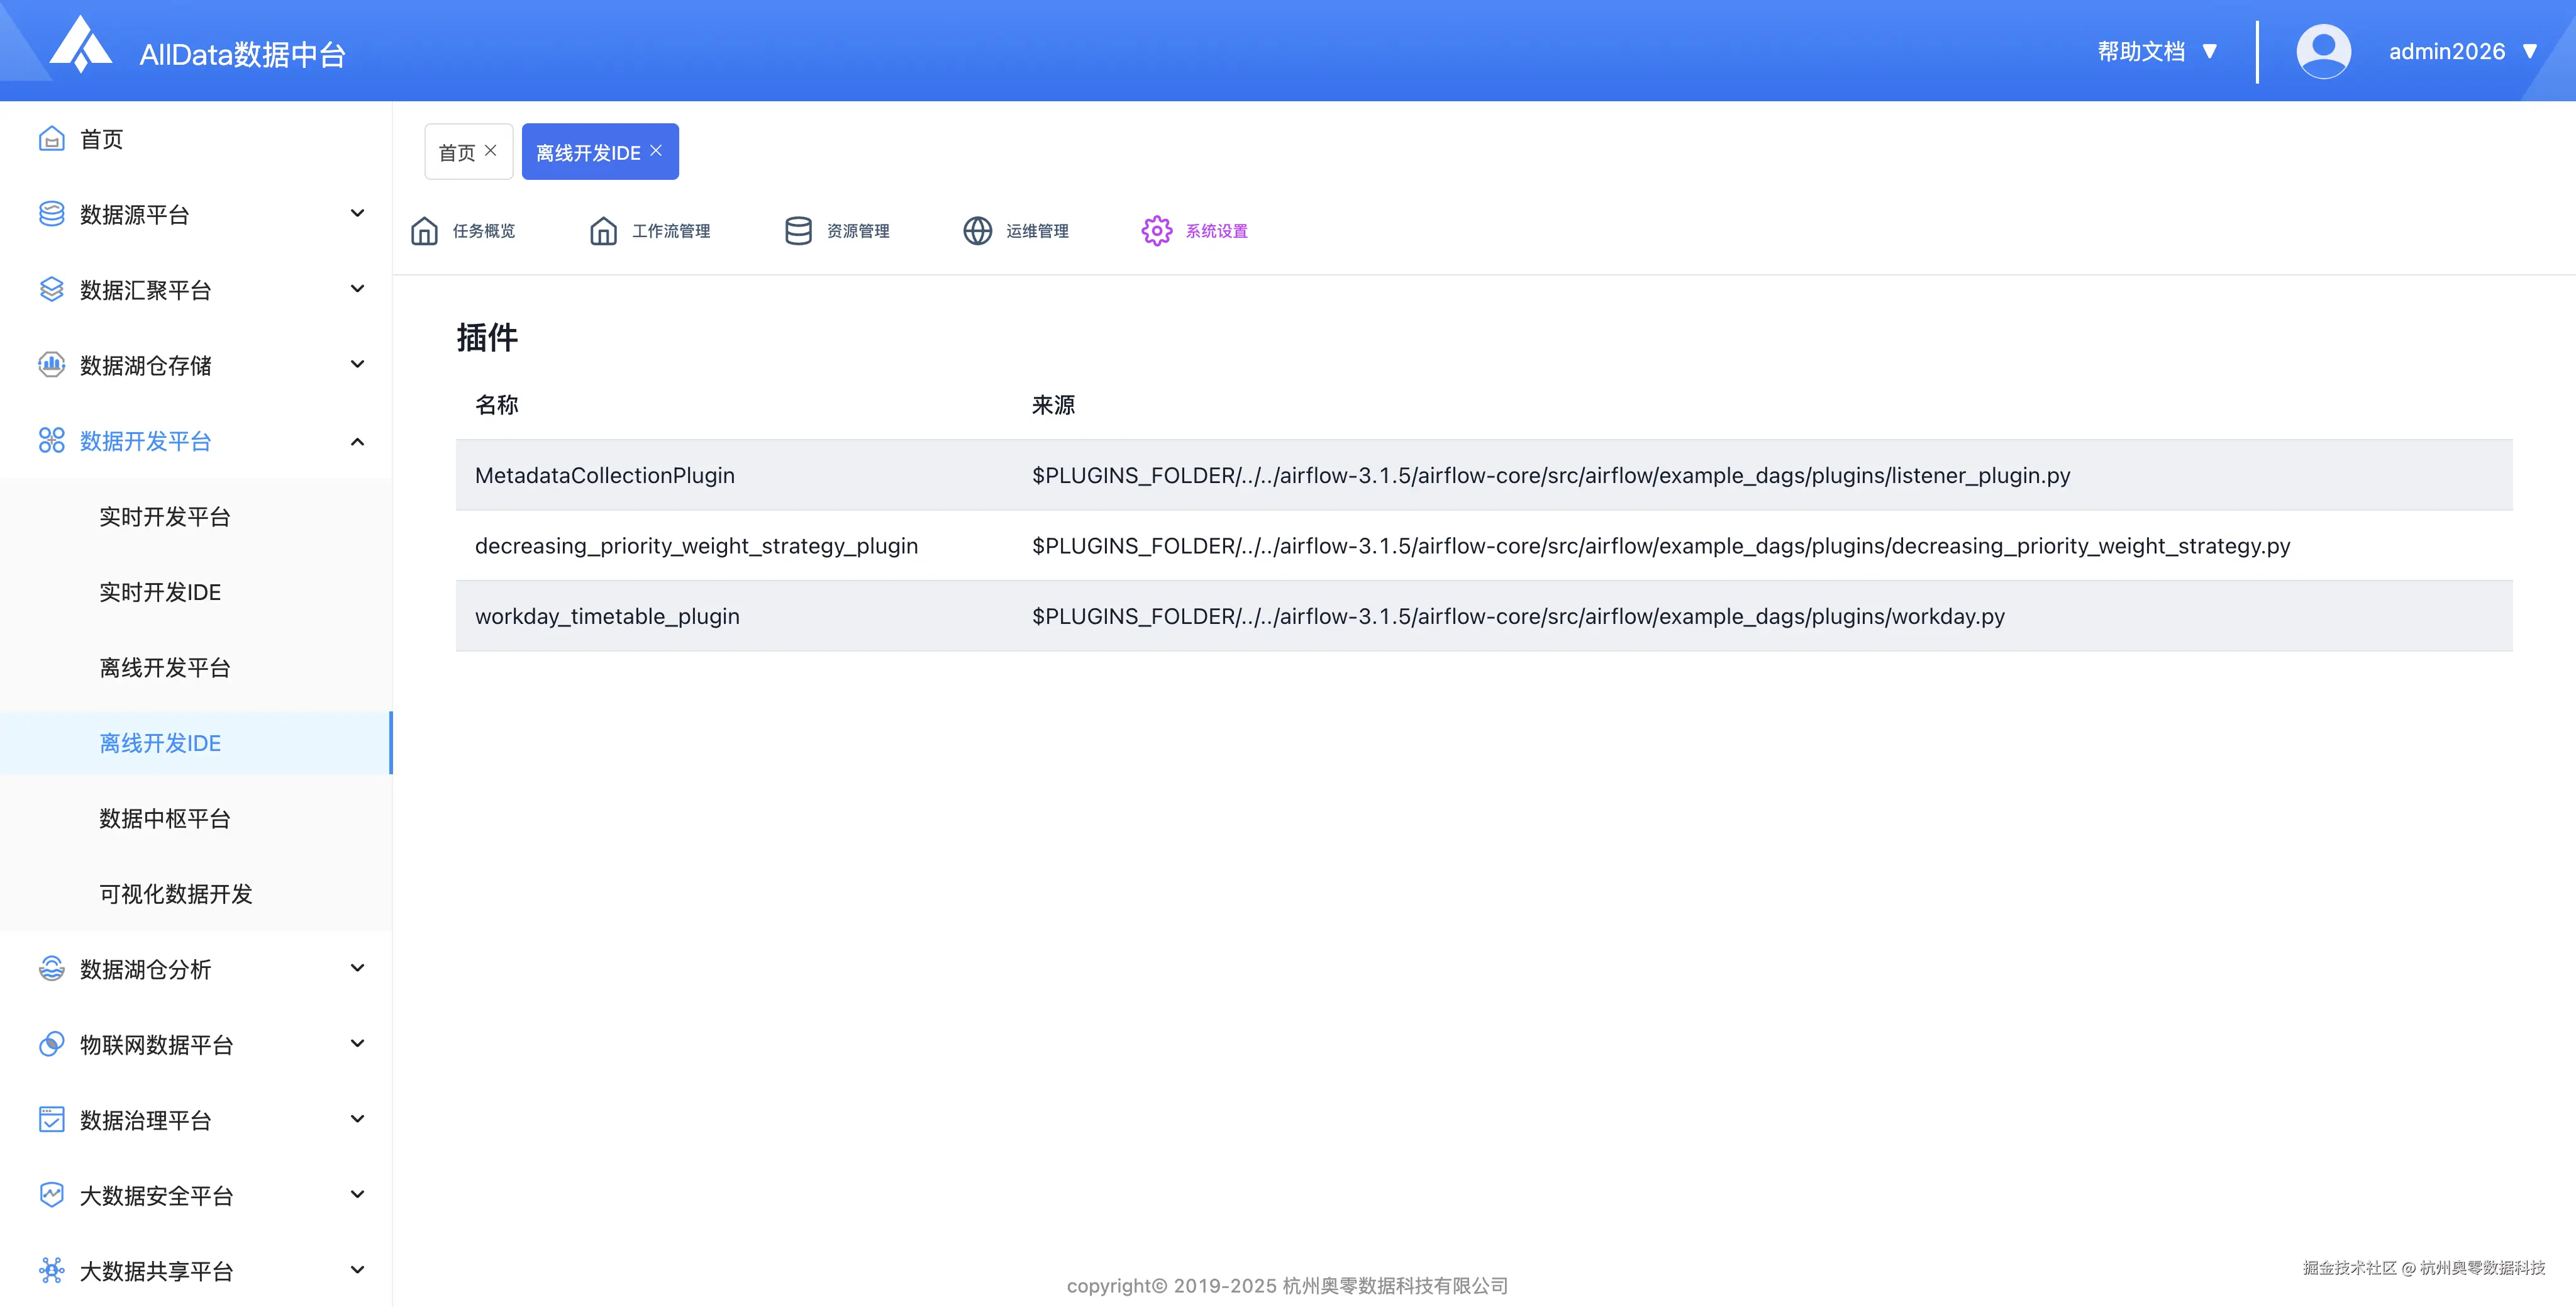Close the 离线开发IDE tab
The height and width of the screenshot is (1307, 2576).
tap(656, 151)
